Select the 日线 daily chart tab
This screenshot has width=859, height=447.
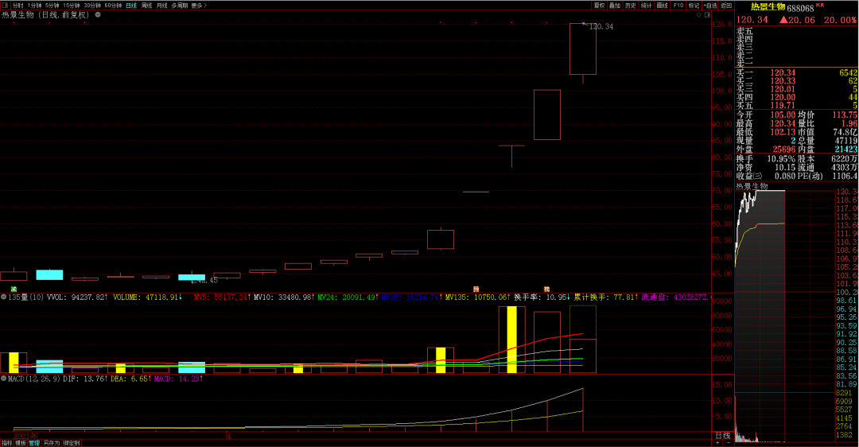point(131,5)
